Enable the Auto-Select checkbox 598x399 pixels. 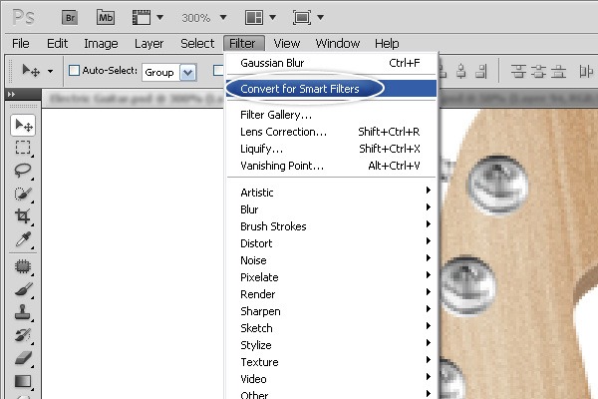[74, 71]
